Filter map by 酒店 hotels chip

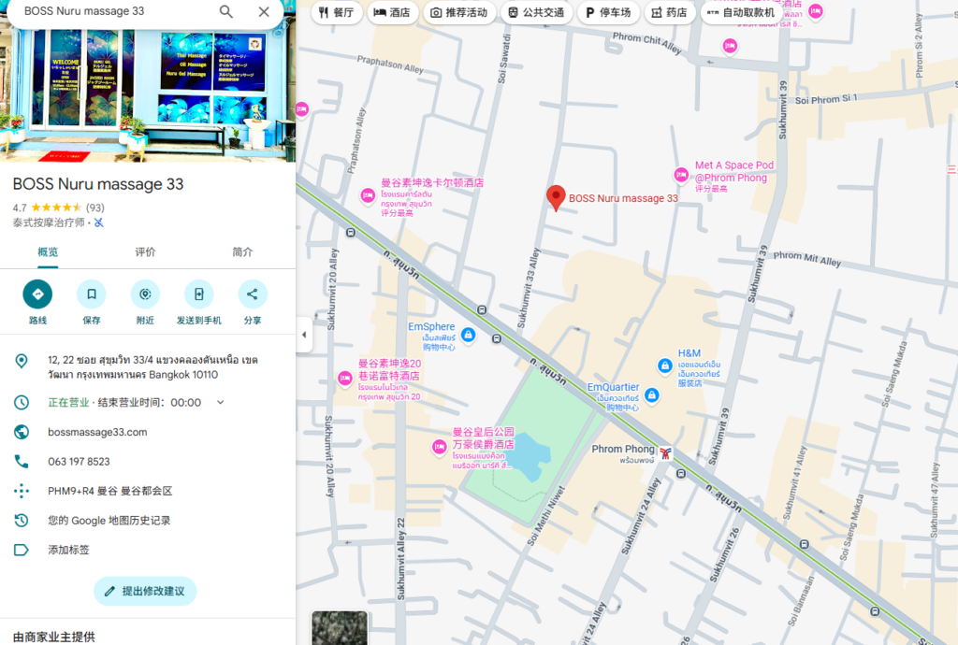click(392, 12)
